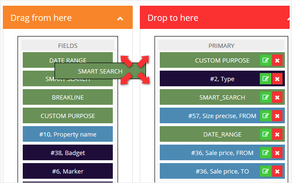This screenshot has width=292, height=183.
Task: Remove the CUSTOM PURPOSE primary field
Action: [x=277, y=60]
